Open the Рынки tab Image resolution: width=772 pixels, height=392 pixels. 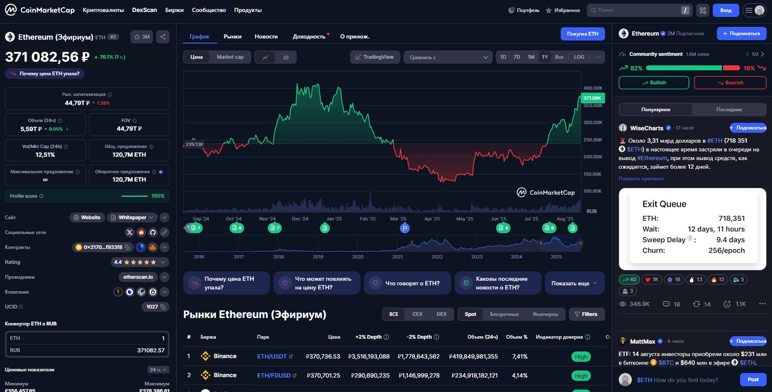click(x=232, y=36)
